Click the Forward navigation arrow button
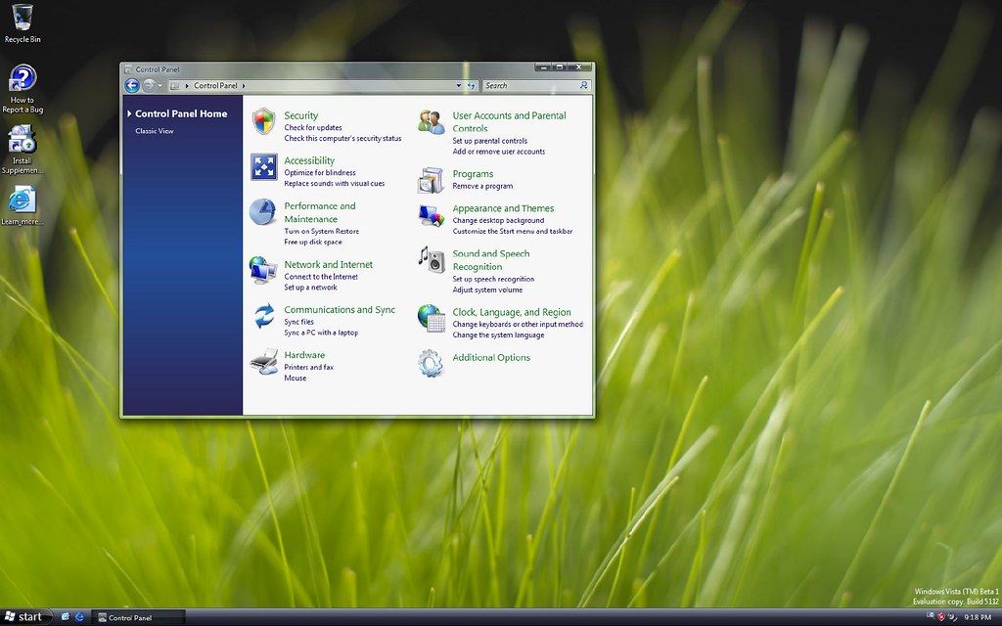This screenshot has height=626, width=1002. 149,86
